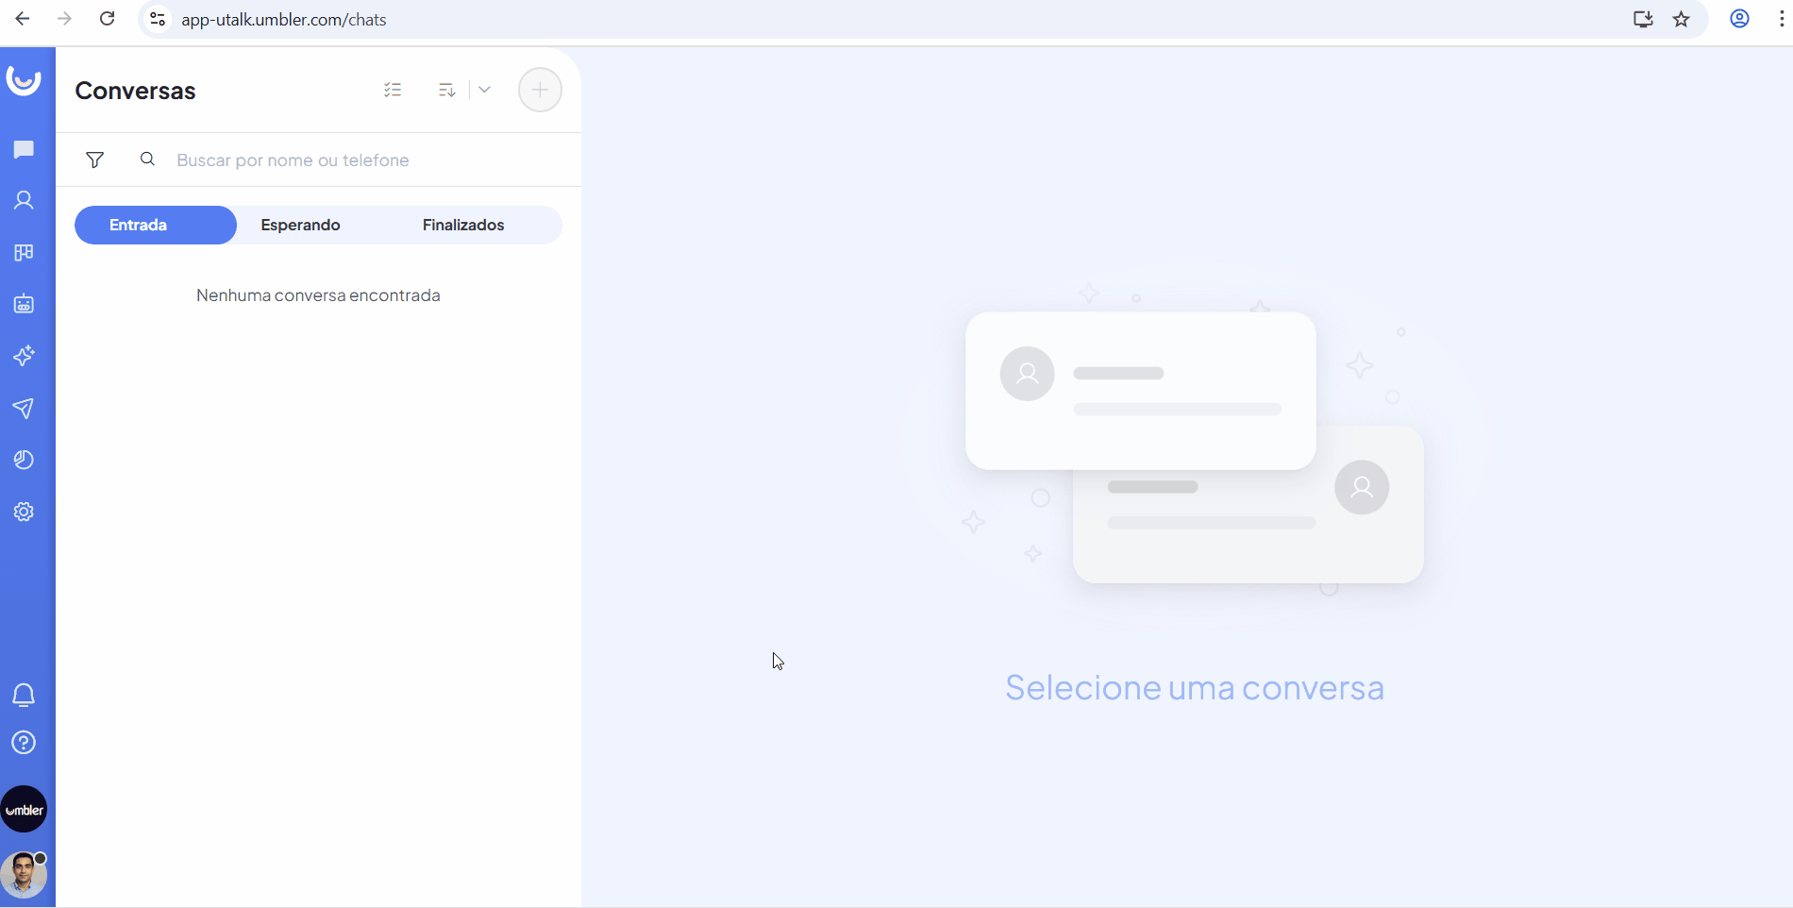Open Chrome's browser menu with three dots
Image resolution: width=1793 pixels, height=908 pixels.
1781,19
